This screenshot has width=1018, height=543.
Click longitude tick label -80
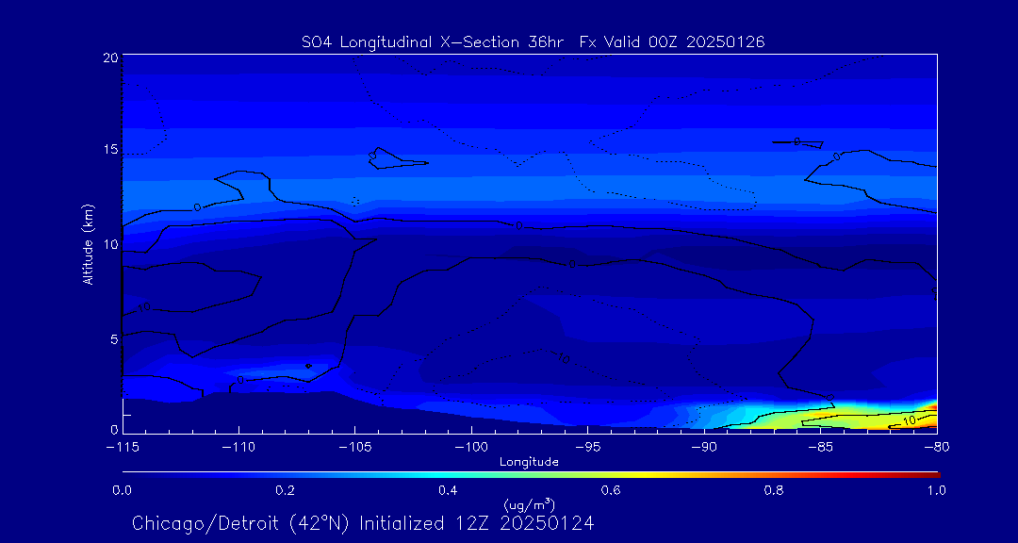tap(937, 448)
